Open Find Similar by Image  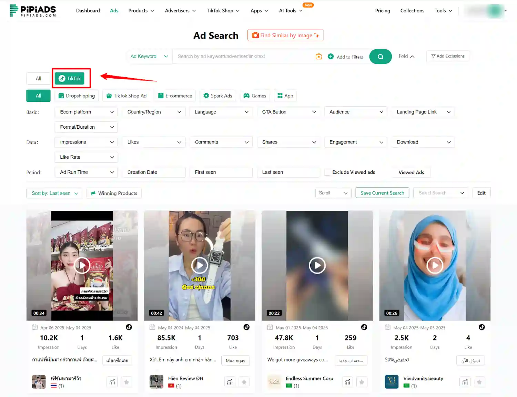pyautogui.click(x=285, y=35)
